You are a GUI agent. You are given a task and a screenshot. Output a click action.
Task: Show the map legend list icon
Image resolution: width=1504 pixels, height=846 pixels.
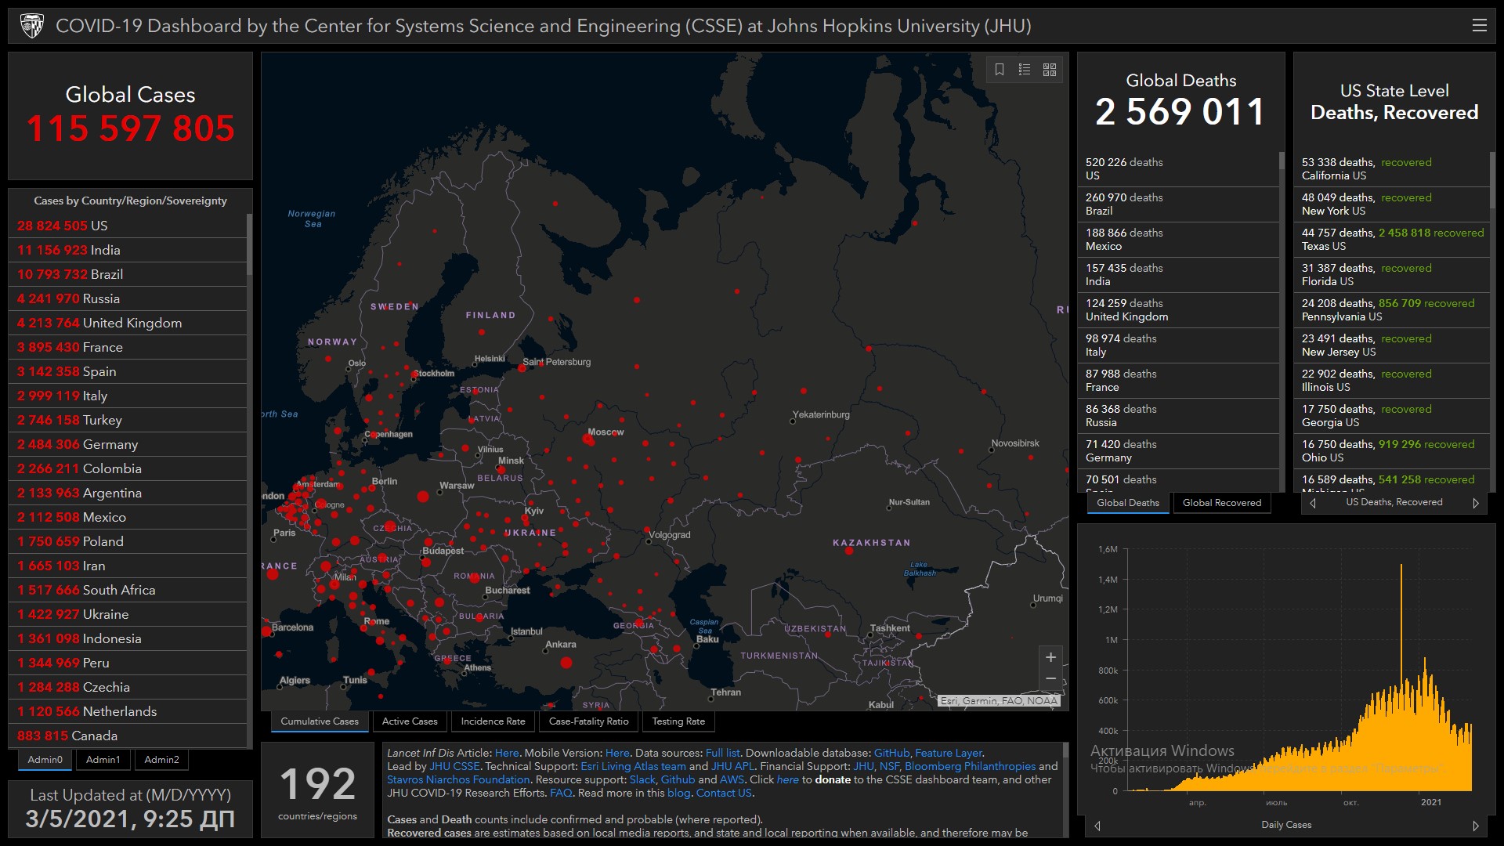click(1025, 70)
